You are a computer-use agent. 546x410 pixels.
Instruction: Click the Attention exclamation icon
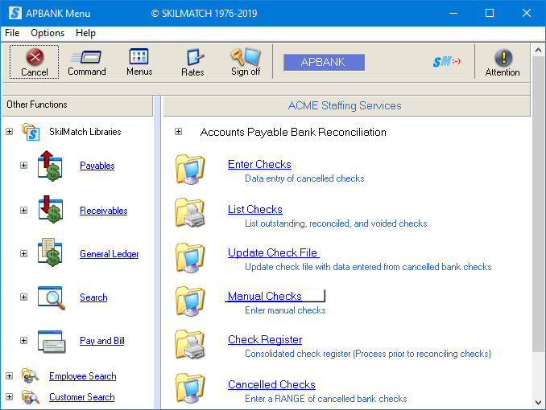tap(503, 57)
